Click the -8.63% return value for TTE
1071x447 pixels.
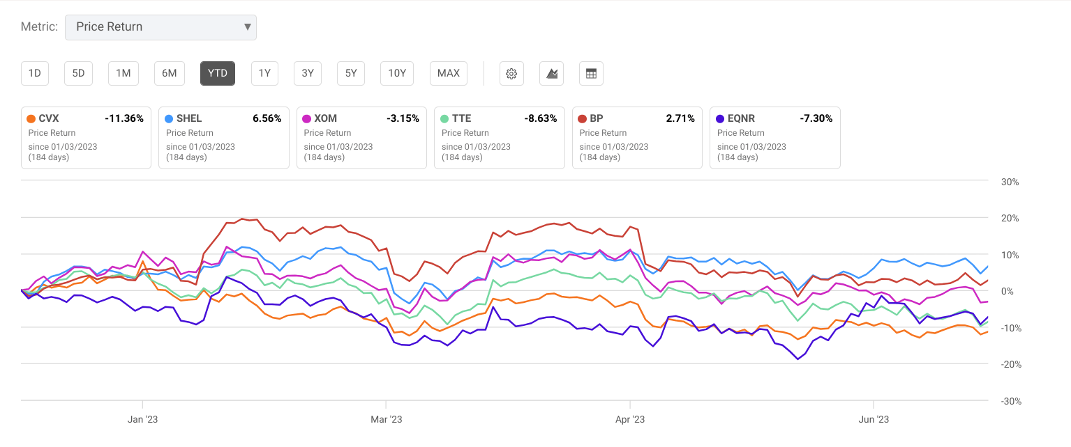(541, 118)
